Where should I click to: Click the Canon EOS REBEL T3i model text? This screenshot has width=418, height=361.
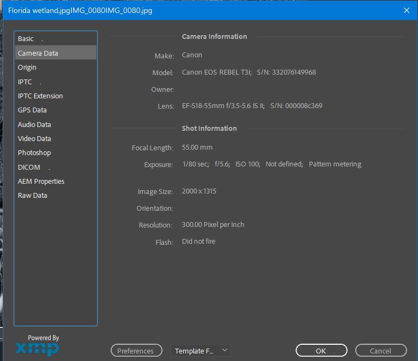(x=217, y=72)
